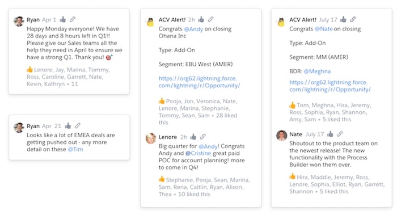397x215 pixels.
Task: Like Ryan's Apr 21 EMEA deals post
Action: tap(67, 125)
